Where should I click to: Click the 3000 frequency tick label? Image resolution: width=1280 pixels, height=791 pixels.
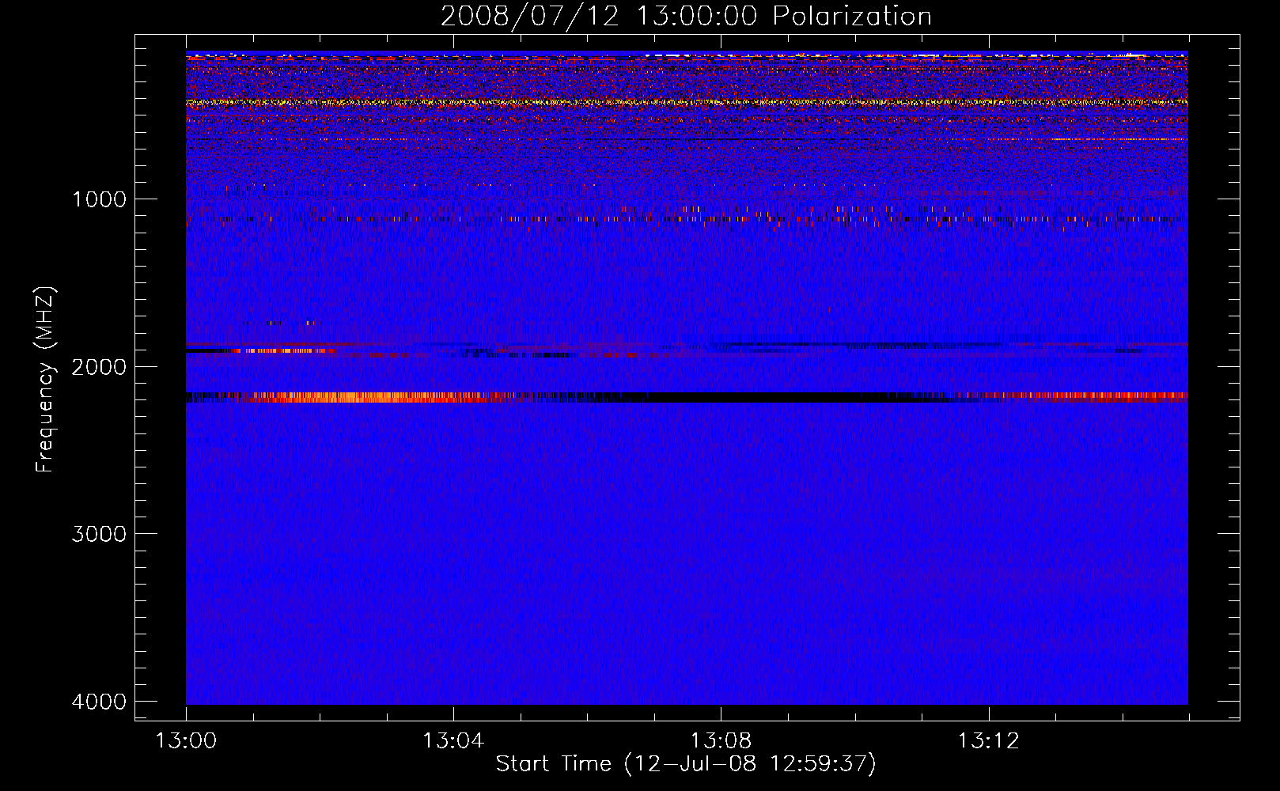[x=99, y=534]
